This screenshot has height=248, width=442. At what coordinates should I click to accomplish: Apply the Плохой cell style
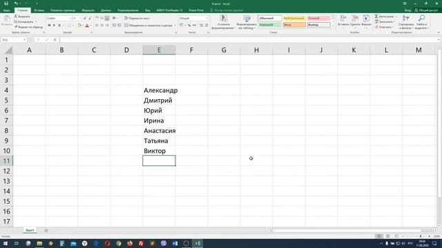(318, 19)
